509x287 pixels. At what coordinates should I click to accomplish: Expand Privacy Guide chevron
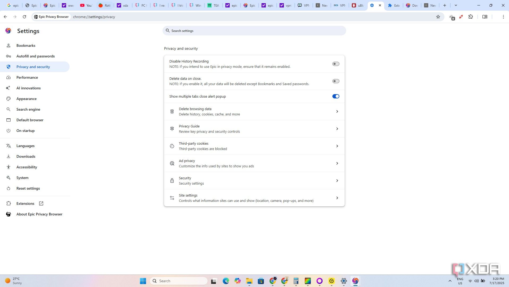(337, 129)
